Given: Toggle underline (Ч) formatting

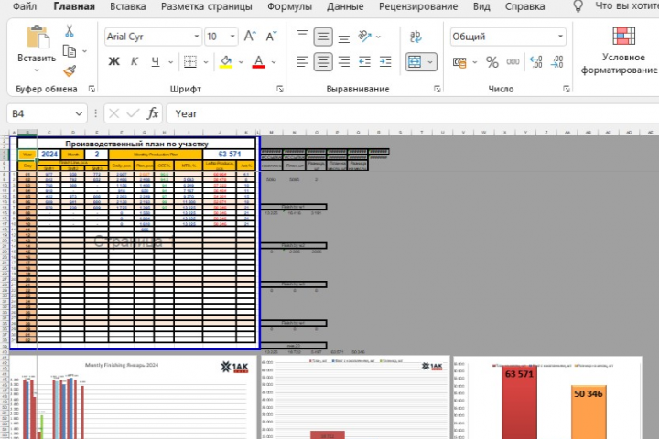Looking at the screenshot, I should coord(155,62).
